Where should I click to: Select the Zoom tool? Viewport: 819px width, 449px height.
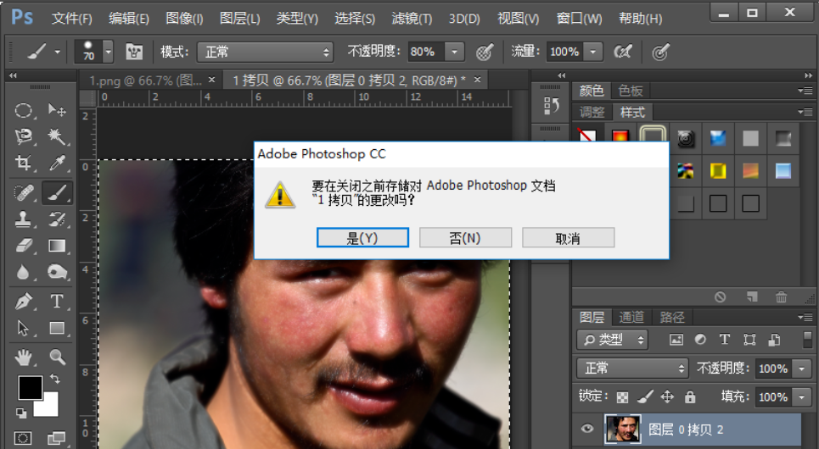point(57,358)
